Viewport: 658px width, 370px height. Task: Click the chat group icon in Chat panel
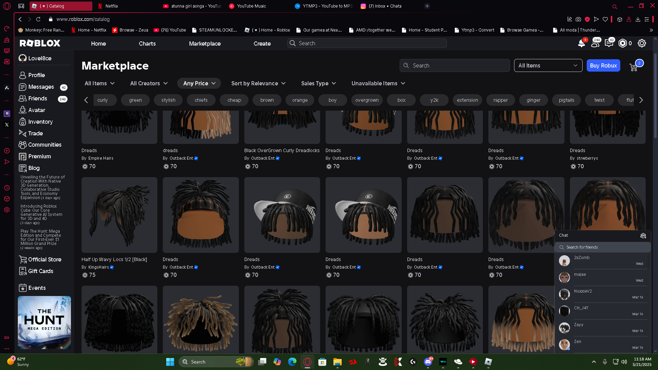click(643, 235)
